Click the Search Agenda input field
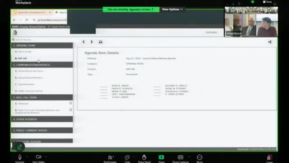289x163 pixels. pos(42,39)
